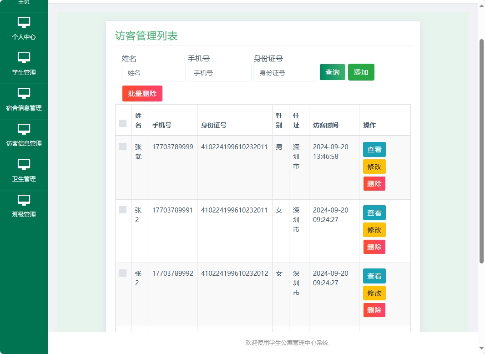
Task: Check the select-all checkbox in table header
Action: click(123, 122)
